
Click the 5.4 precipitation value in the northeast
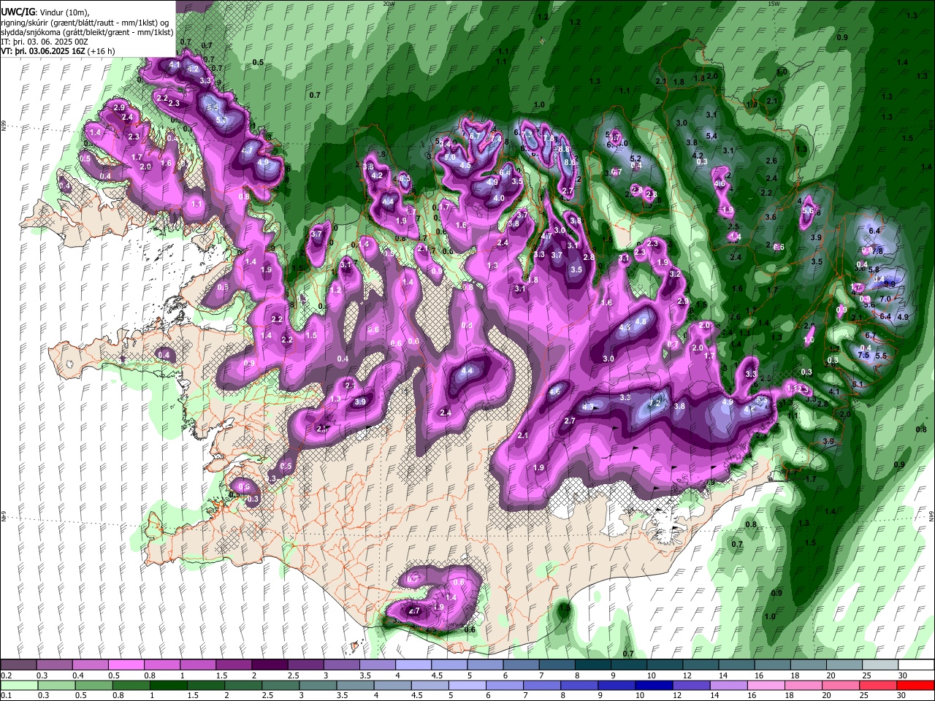coord(711,136)
